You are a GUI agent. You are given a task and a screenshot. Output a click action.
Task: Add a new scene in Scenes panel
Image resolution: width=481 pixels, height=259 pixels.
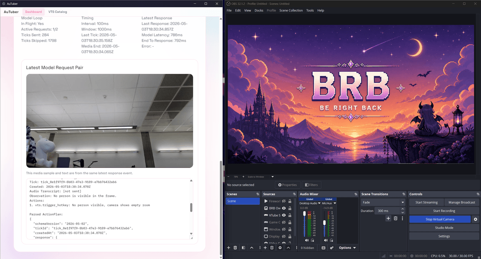click(x=228, y=248)
